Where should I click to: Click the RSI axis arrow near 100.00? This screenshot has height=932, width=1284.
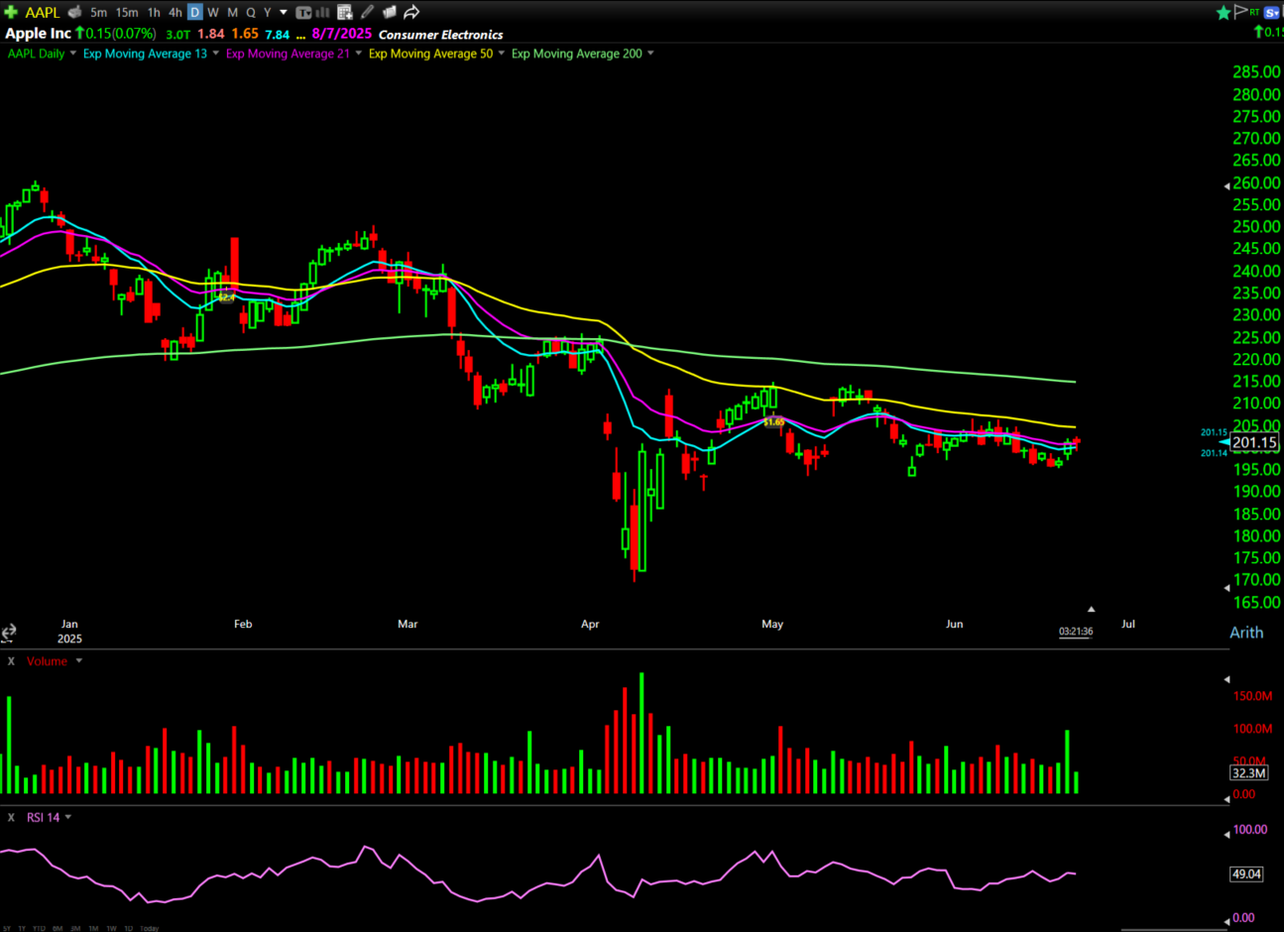[x=1226, y=834]
